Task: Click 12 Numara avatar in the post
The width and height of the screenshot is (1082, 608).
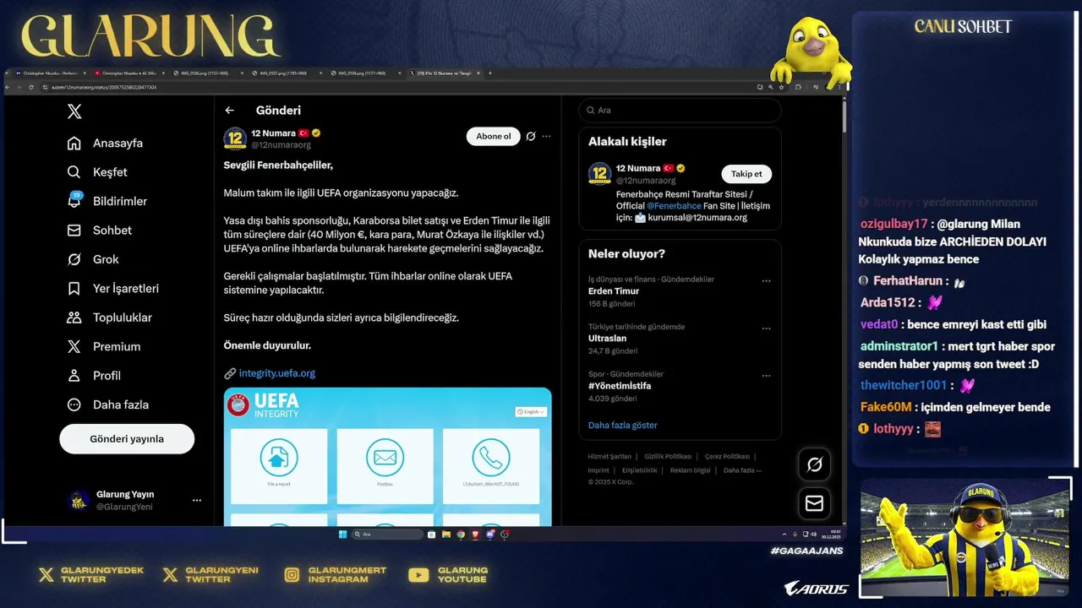Action: click(235, 138)
